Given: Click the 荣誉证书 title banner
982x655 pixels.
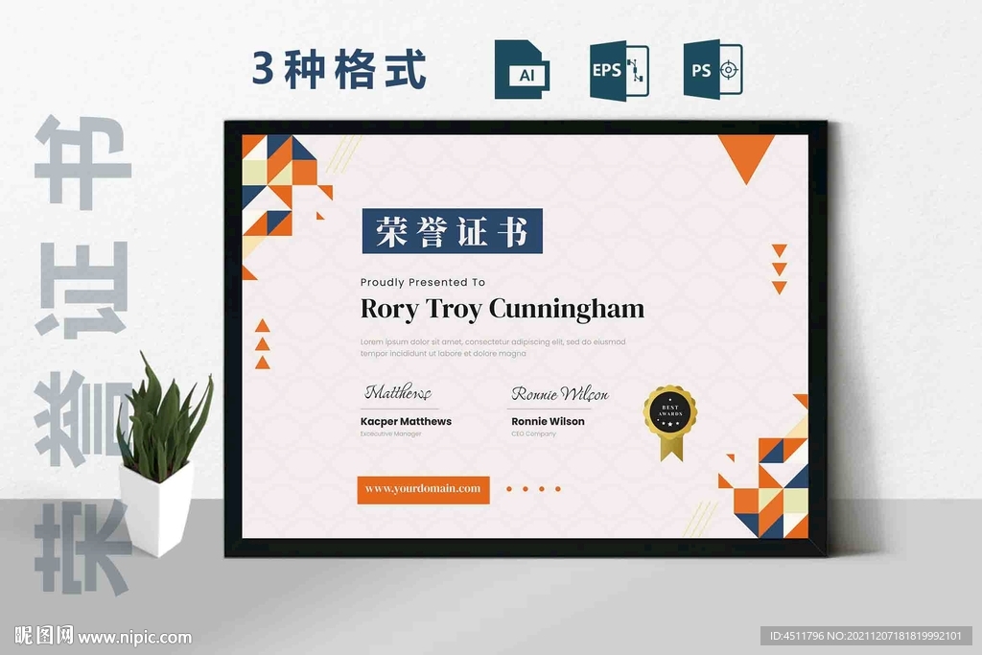Looking at the screenshot, I should [x=453, y=231].
